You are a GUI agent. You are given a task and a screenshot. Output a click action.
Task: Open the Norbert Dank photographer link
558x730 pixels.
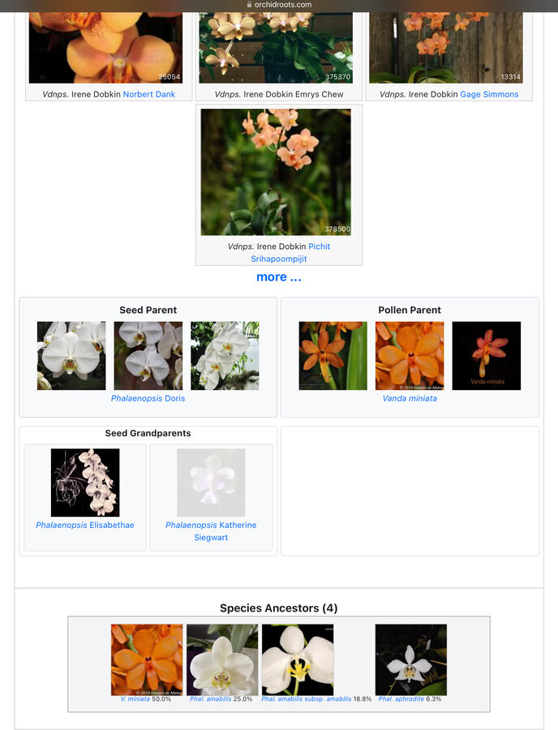point(149,94)
